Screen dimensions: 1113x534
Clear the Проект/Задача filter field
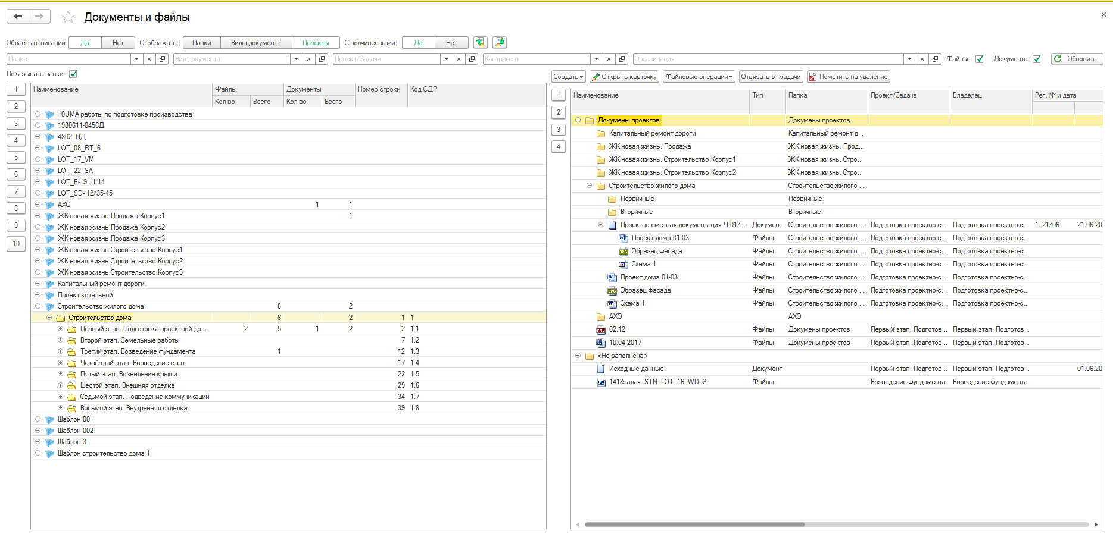point(459,59)
